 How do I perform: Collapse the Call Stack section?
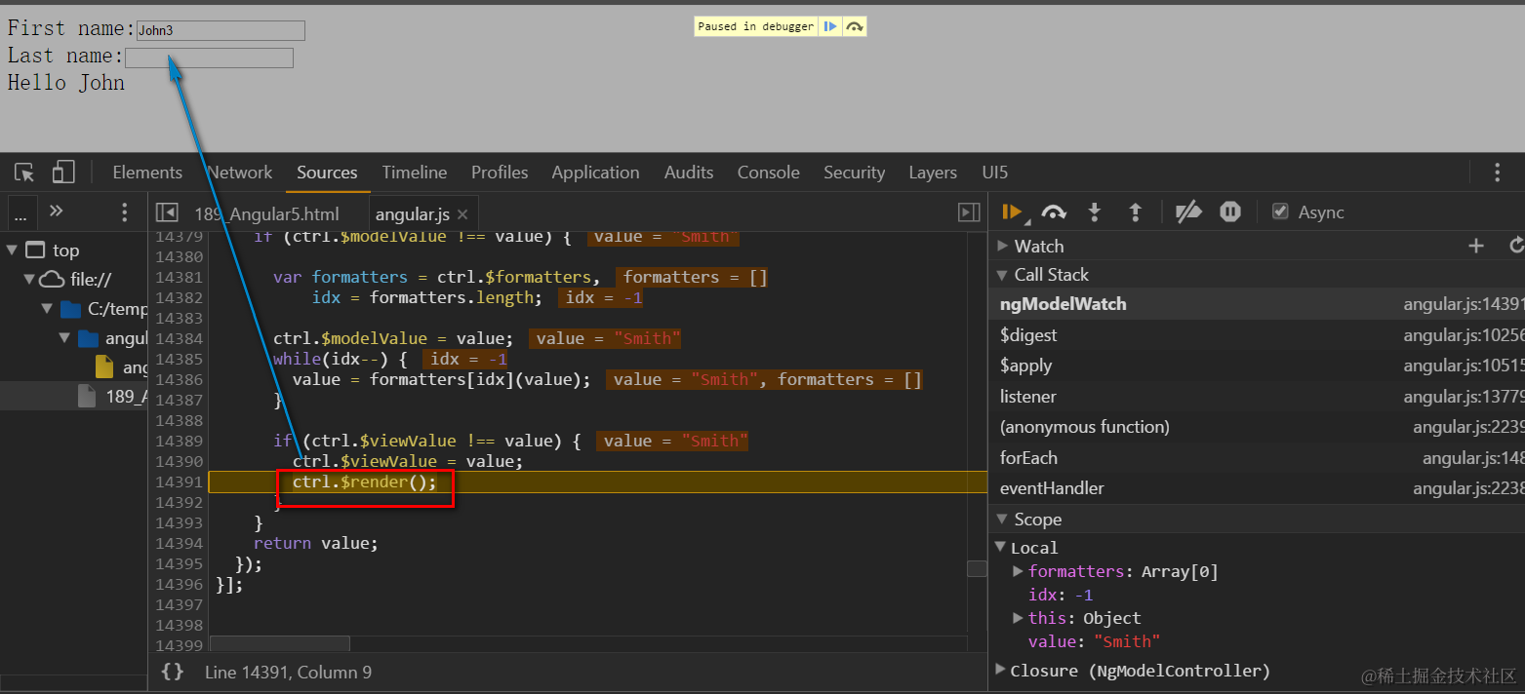[x=1002, y=275]
